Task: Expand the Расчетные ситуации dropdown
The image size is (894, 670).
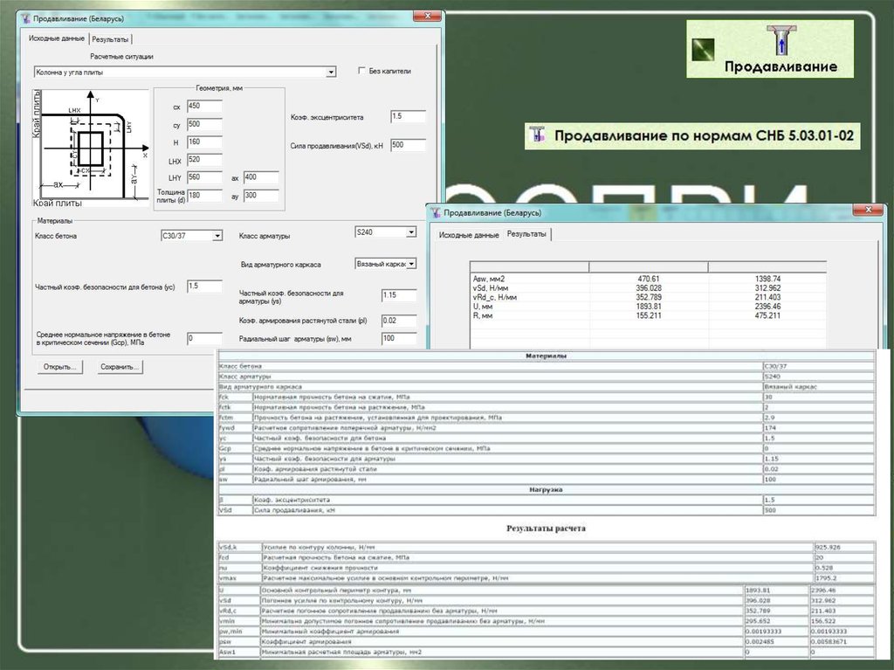Action: [x=330, y=72]
